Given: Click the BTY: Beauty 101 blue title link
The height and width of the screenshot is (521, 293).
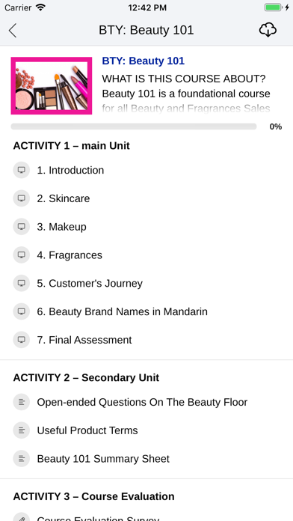Looking at the screenshot, I should (x=143, y=61).
